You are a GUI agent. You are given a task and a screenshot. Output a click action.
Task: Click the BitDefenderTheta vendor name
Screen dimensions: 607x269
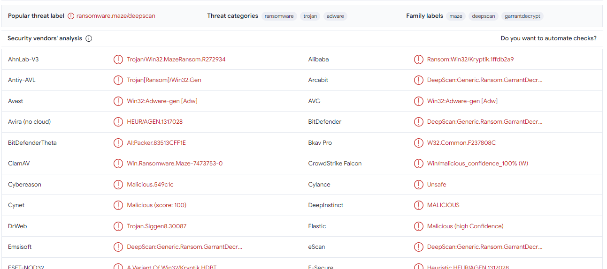pos(32,143)
